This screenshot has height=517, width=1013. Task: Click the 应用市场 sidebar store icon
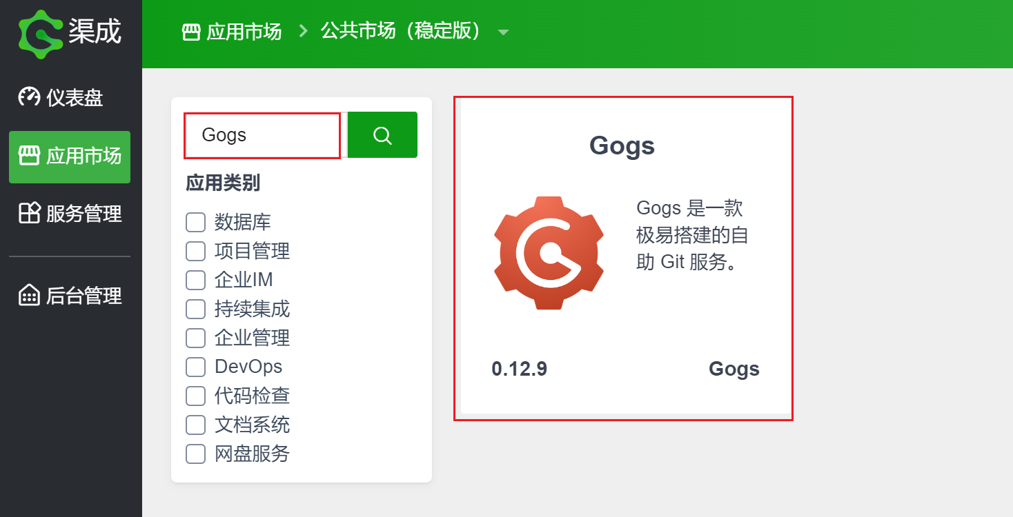tap(29, 156)
